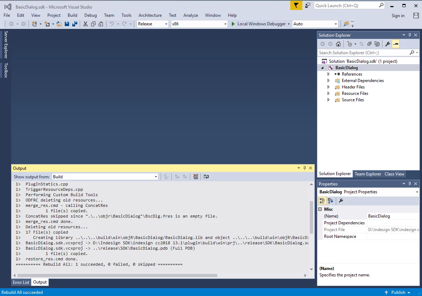Click the Show All Files icon
The height and width of the screenshot is (296, 422).
(x=377, y=44)
